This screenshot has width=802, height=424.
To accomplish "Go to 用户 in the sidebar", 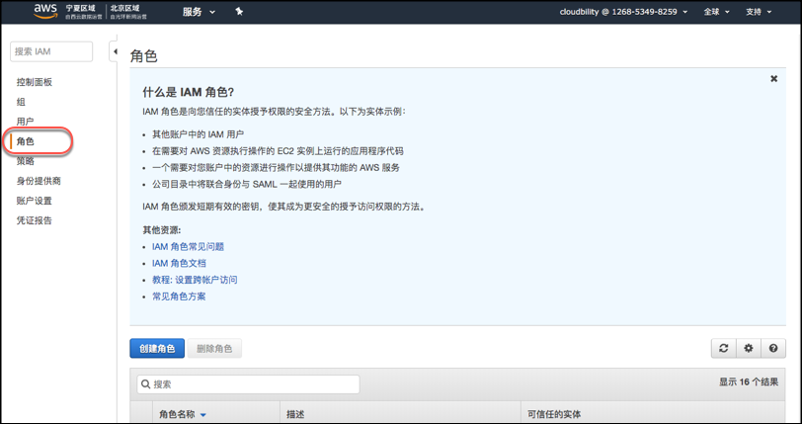I will [25, 122].
